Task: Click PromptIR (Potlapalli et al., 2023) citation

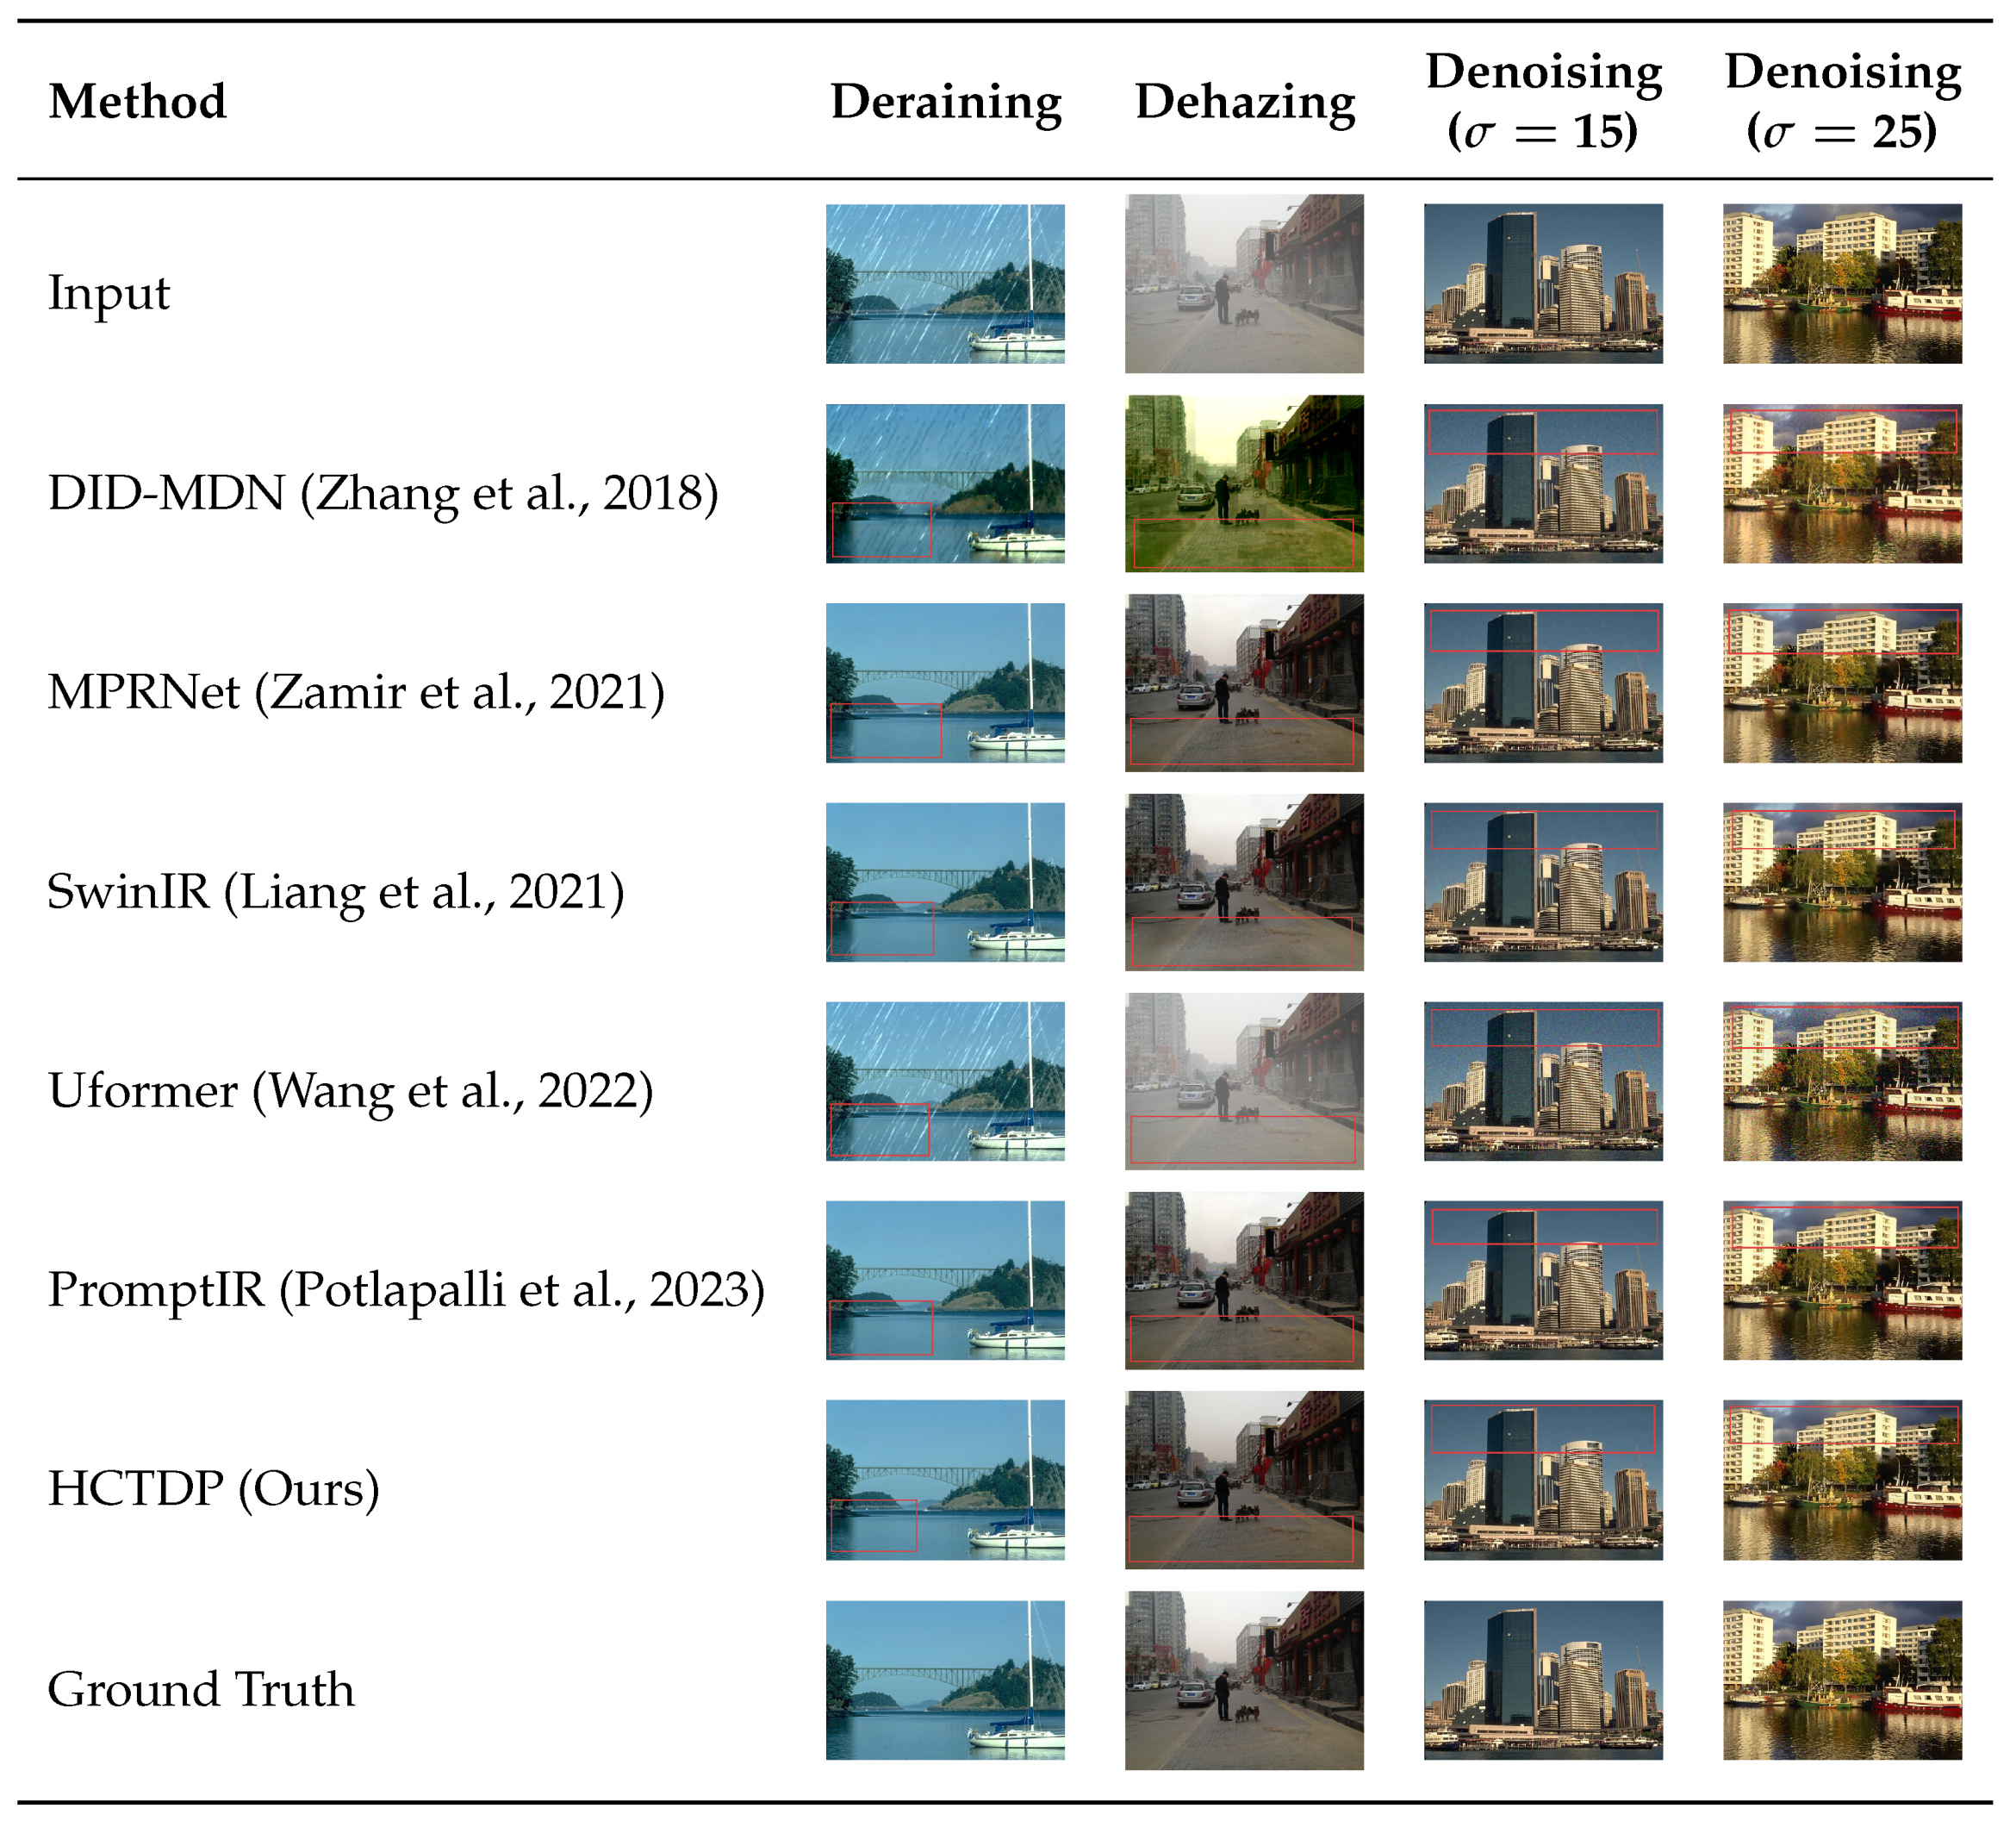Action: pyautogui.click(x=406, y=1288)
